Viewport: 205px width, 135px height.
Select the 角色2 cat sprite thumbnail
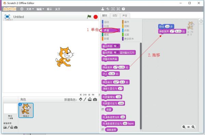pyautogui.click(x=26, y=110)
